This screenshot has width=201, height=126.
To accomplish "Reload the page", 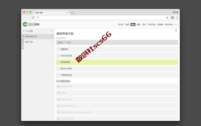I will [33, 18].
